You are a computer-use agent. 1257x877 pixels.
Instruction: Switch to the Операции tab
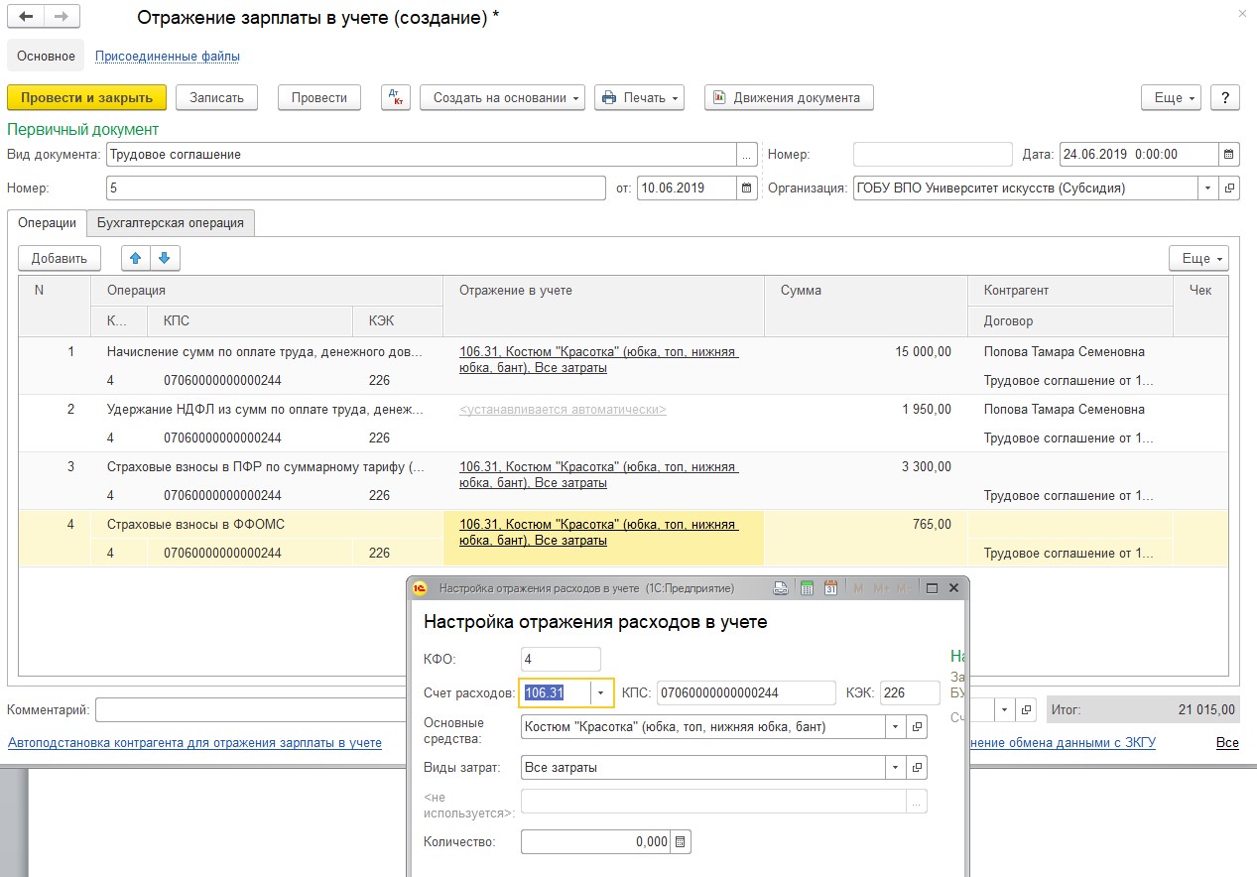[x=47, y=223]
